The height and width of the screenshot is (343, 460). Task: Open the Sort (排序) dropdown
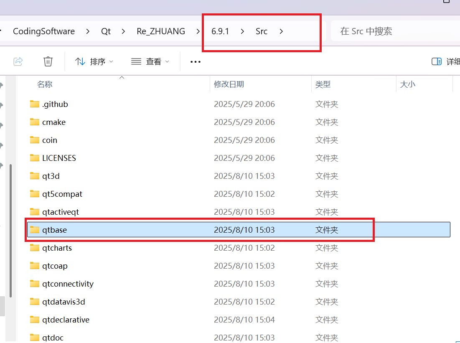click(x=94, y=61)
